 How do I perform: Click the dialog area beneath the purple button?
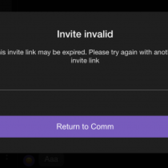84,145
